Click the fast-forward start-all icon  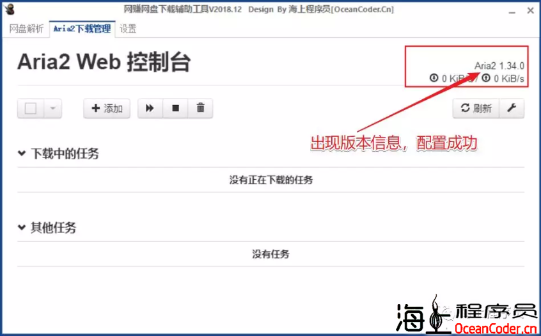click(150, 108)
